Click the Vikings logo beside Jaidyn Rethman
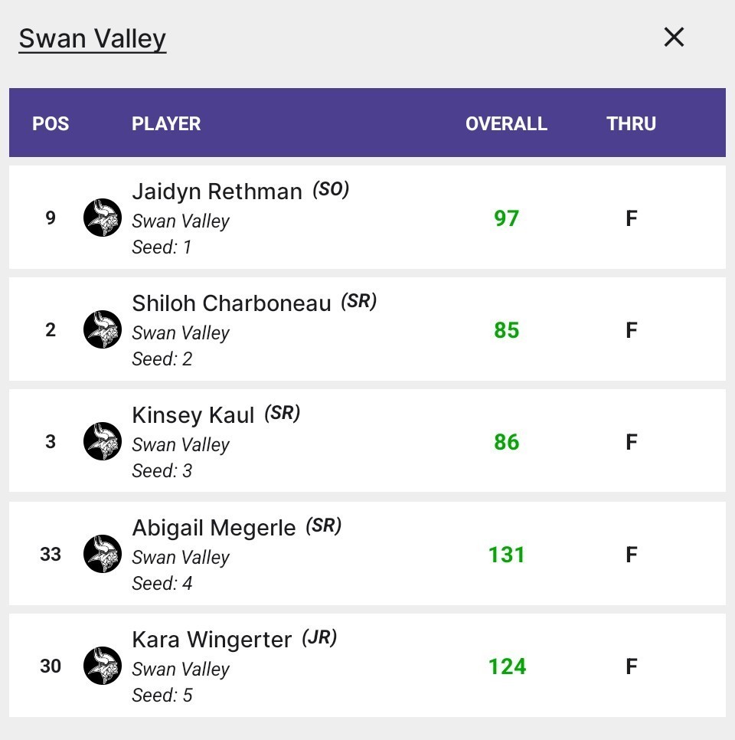 point(103,218)
